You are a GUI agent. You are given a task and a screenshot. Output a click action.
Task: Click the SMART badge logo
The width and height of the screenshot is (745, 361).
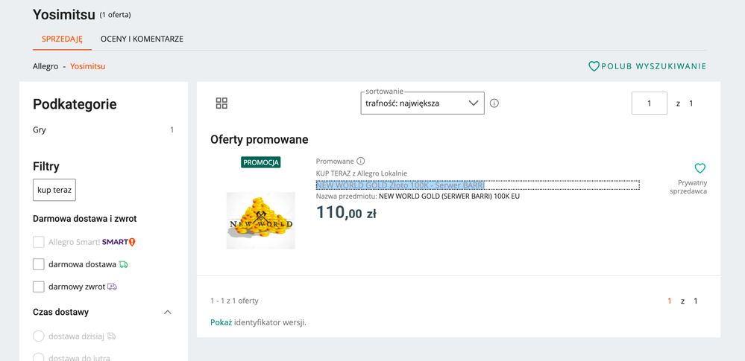click(119, 242)
